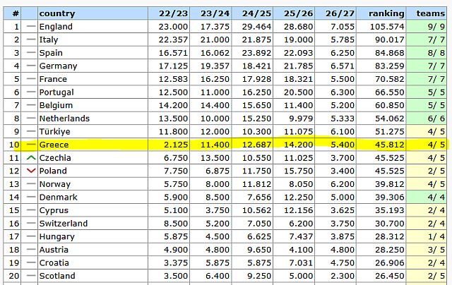Click Hungary's teams value 1/ 4
Viewport: 452px width, 285px height.
(436, 236)
